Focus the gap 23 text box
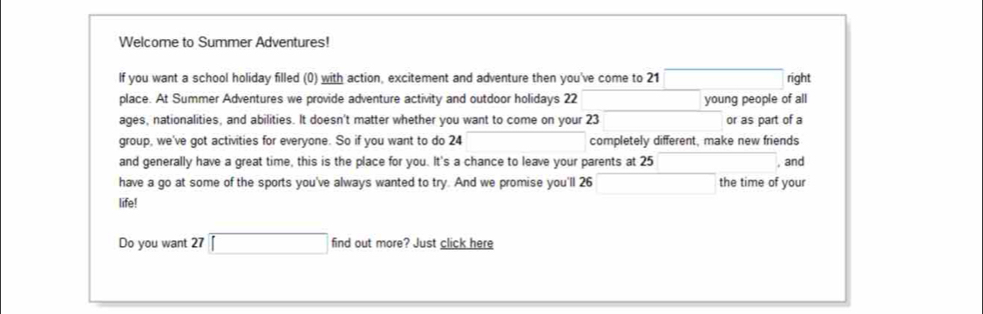The image size is (983, 314). tap(662, 121)
